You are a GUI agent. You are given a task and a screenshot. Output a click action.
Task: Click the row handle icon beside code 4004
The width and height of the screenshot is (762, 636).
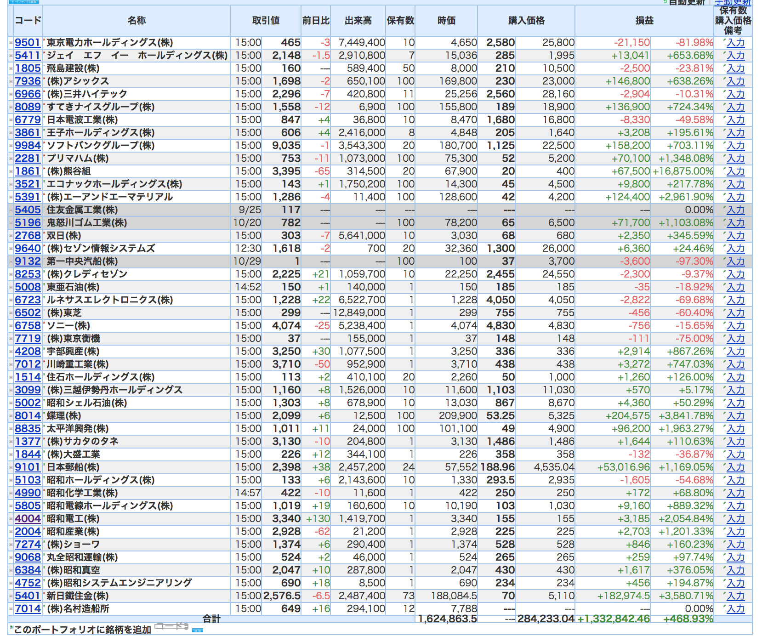point(11,519)
